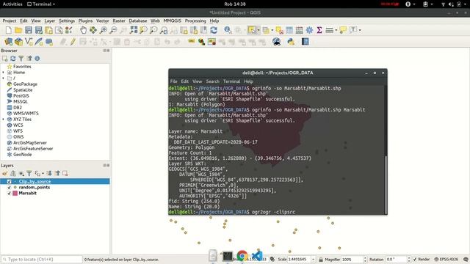The height and width of the screenshot is (264, 470).
Task: Select the Identify Features tool
Action: pos(228,30)
